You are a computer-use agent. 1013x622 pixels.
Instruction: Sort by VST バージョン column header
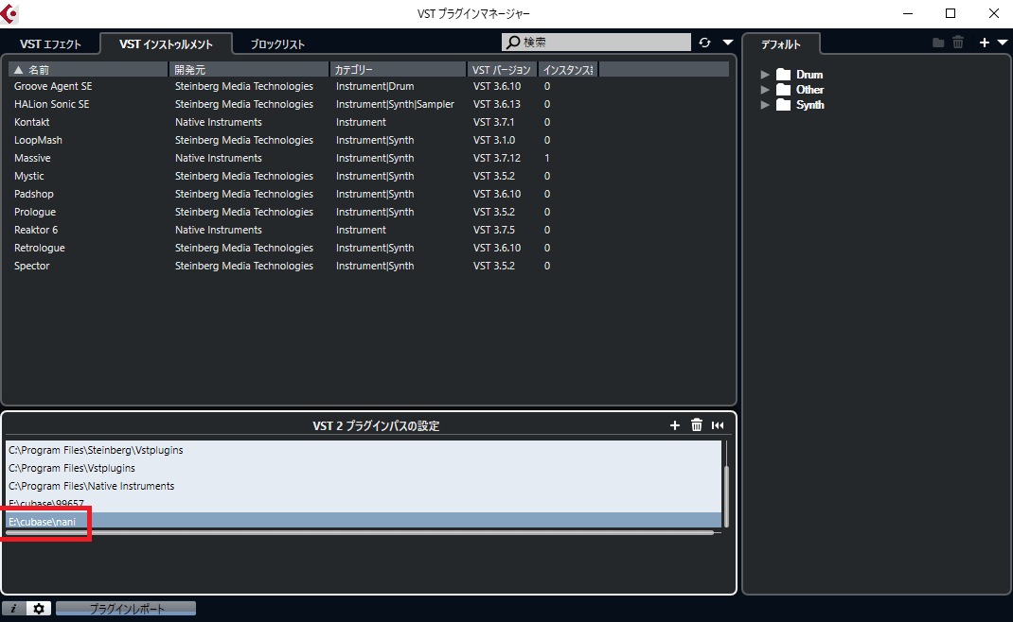[502, 69]
